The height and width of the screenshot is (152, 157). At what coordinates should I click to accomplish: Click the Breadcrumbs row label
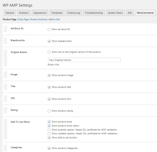pyautogui.click(x=18, y=40)
